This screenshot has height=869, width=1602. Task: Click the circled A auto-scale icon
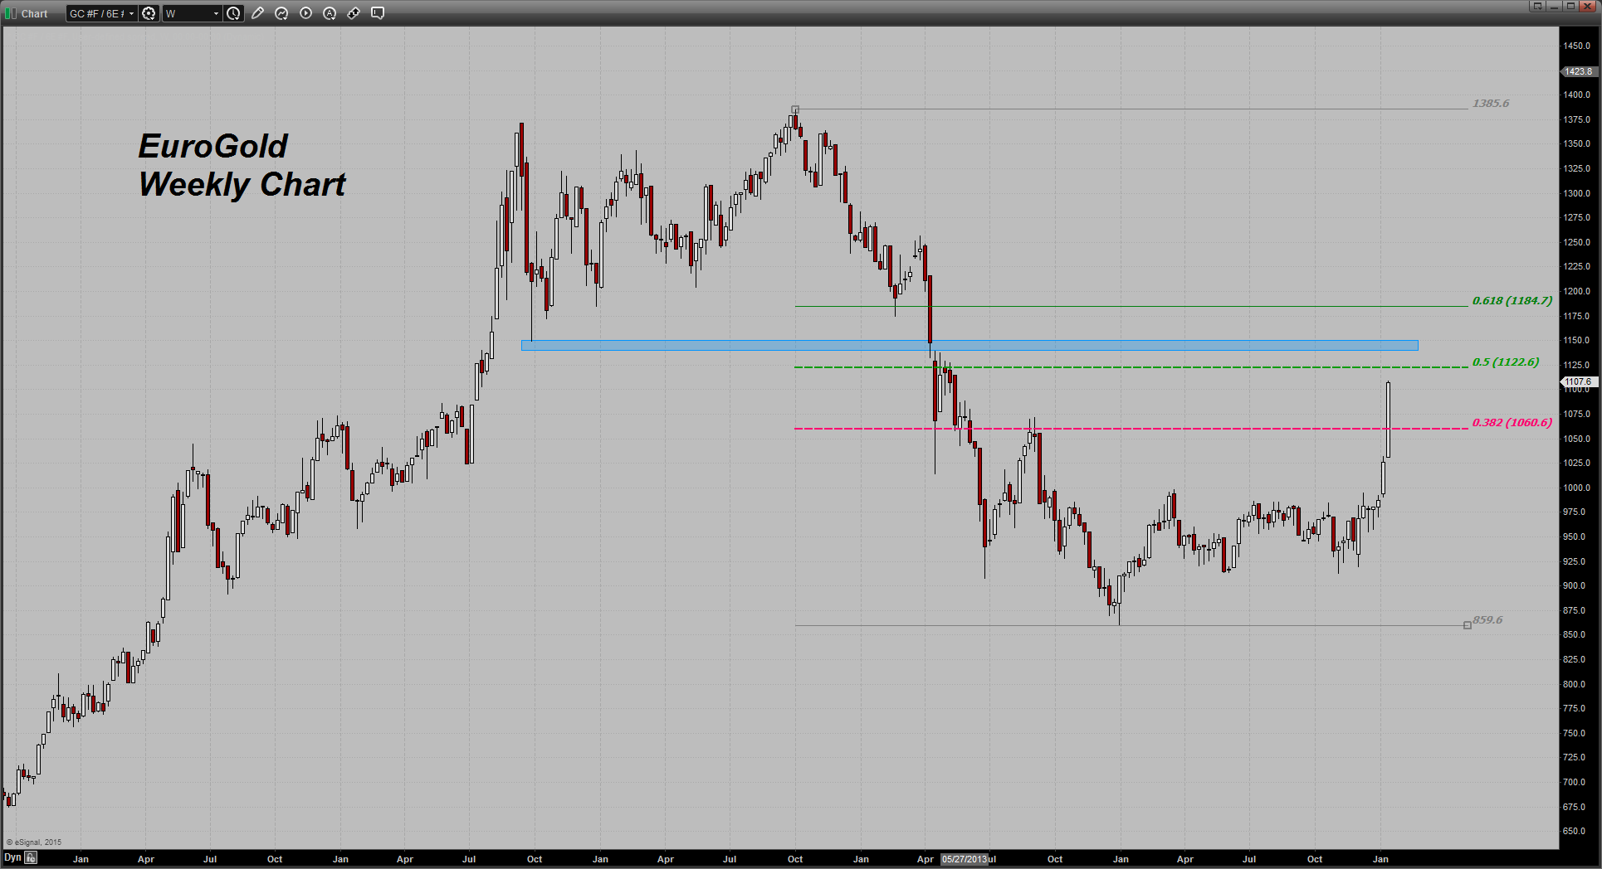tap(330, 13)
